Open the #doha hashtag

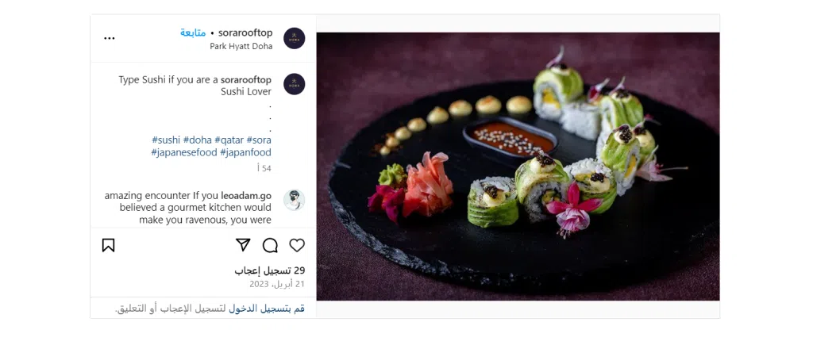coord(198,140)
